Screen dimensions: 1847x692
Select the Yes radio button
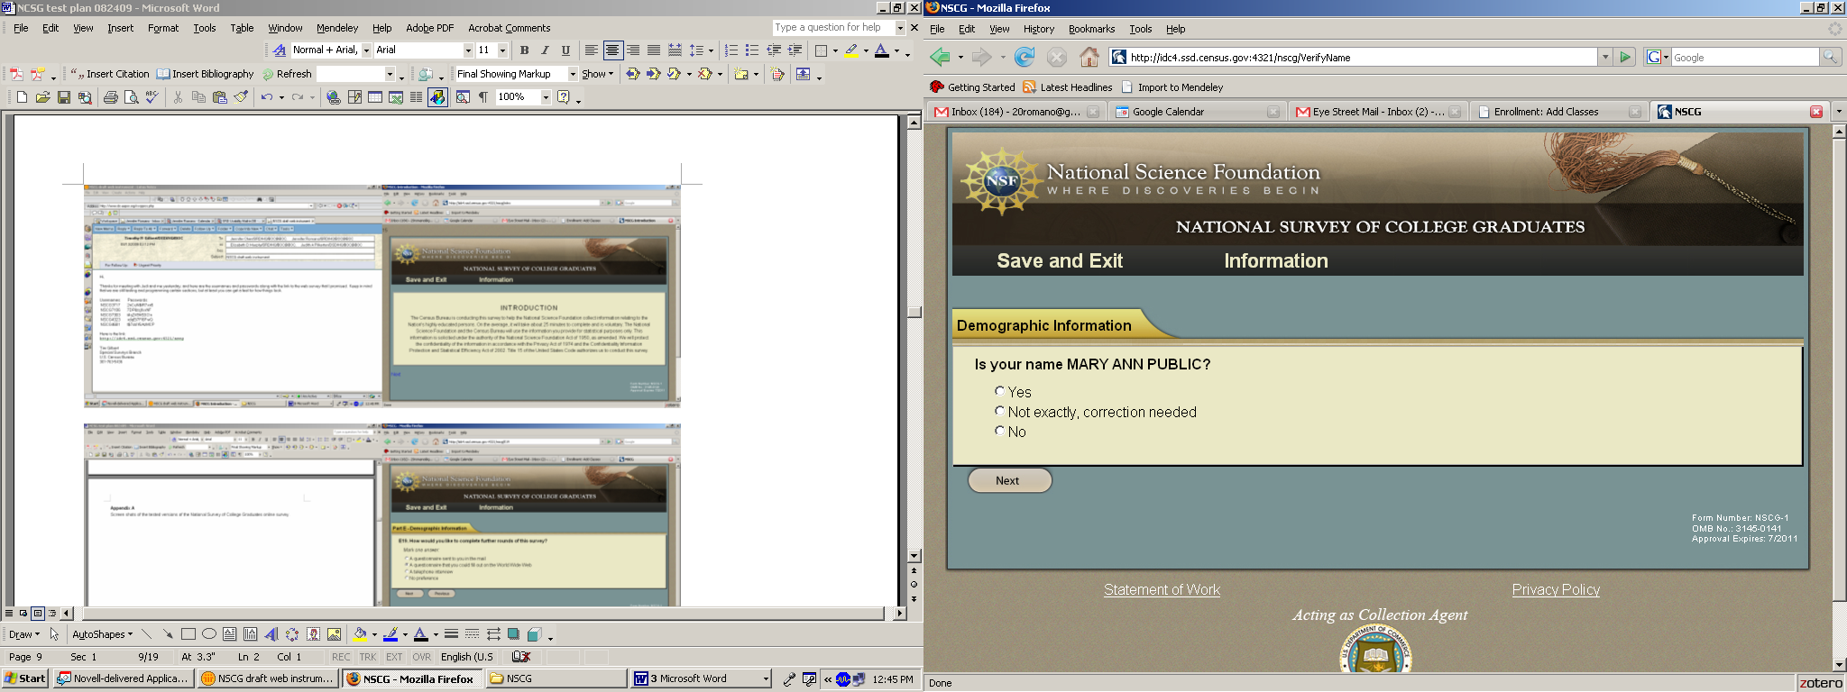pyautogui.click(x=999, y=391)
